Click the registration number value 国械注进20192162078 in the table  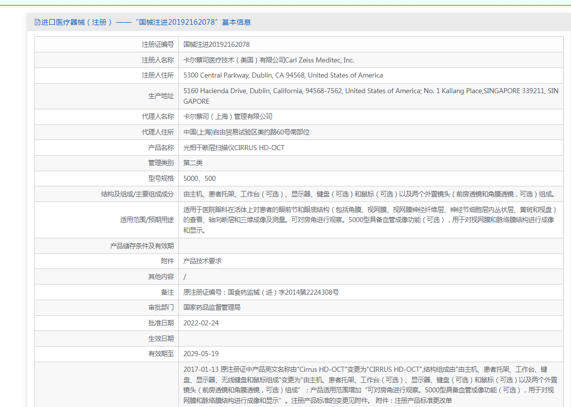[216, 44]
